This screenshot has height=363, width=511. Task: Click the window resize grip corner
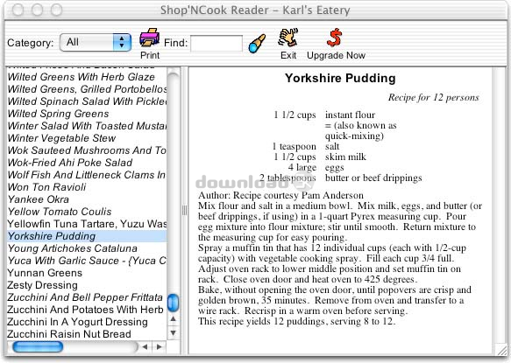[x=500, y=349]
